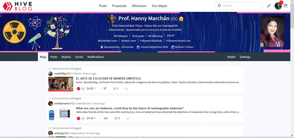
Task: Click the '8 hours ago' timestamp
Action: (90, 73)
